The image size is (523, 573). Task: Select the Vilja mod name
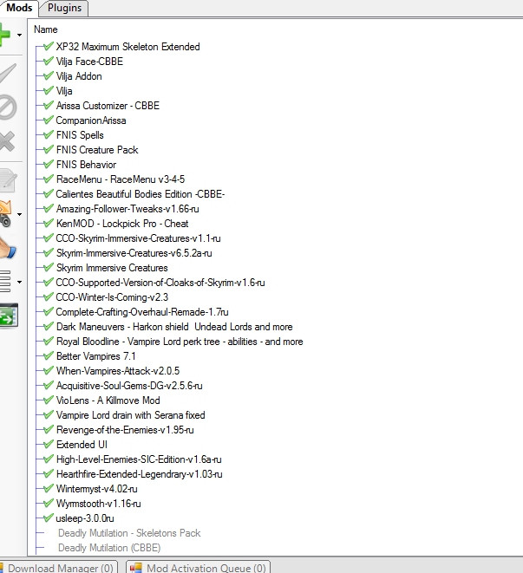[x=64, y=91]
